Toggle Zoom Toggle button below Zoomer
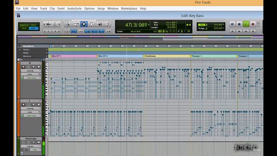The height and width of the screenshot is (156, 277). pyautogui.click(x=67, y=31)
